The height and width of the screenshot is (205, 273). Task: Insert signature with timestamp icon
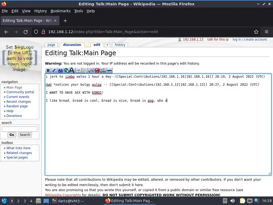pos(103,70)
